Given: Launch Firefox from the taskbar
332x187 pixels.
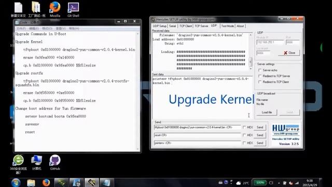Looking at the screenshot, I should pyautogui.click(x=46, y=182).
